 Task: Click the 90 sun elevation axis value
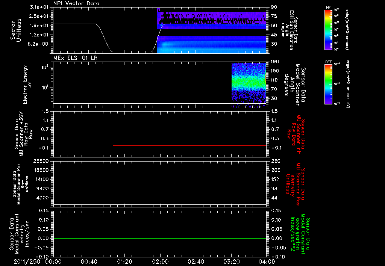(274, 7)
